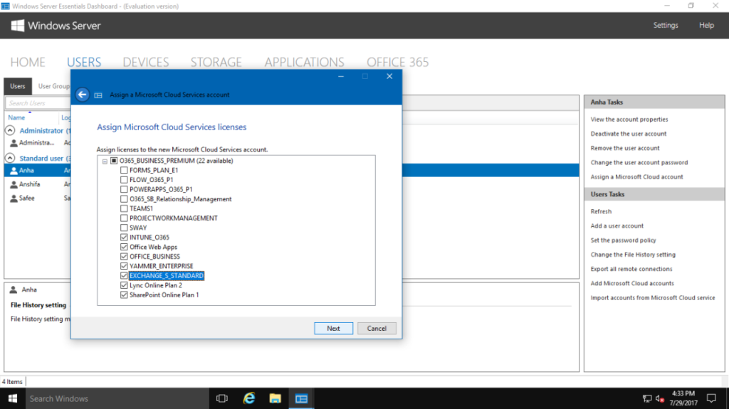Open Settings in the header
The width and height of the screenshot is (729, 409).
pyautogui.click(x=666, y=26)
